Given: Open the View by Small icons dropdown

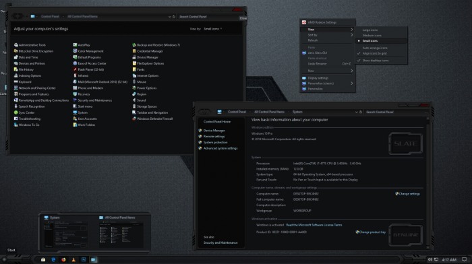Looking at the screenshot, I should point(213,29).
